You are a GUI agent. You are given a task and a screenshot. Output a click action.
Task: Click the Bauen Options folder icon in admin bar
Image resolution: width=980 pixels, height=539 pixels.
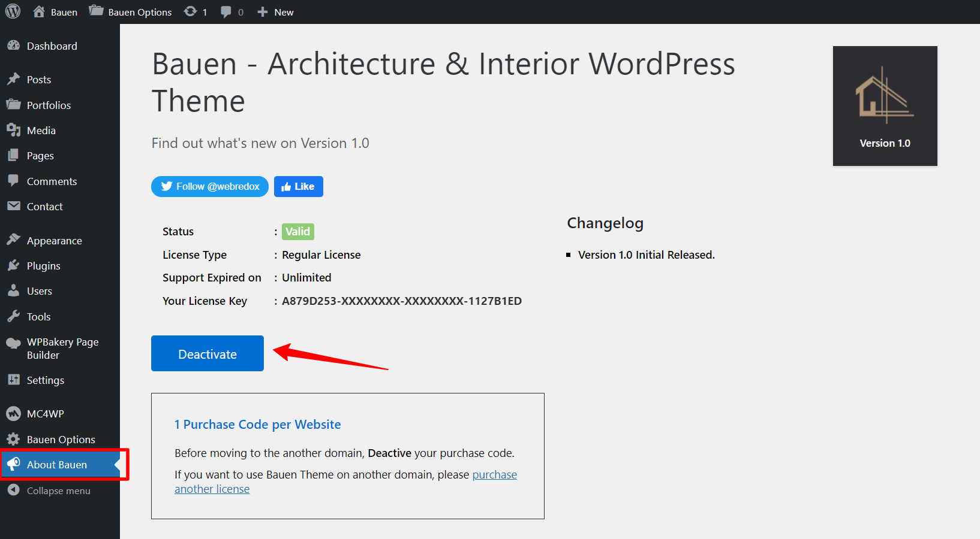coord(96,11)
